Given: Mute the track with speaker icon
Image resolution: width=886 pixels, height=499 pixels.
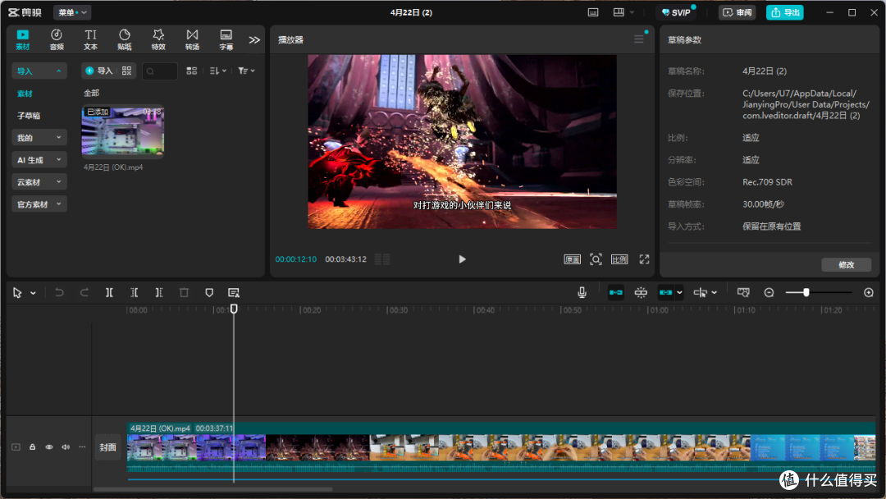Looking at the screenshot, I should click(66, 447).
